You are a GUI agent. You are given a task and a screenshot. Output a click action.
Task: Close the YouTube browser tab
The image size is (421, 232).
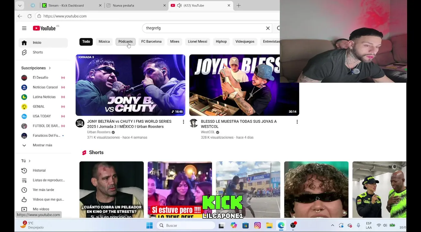pos(229,5)
